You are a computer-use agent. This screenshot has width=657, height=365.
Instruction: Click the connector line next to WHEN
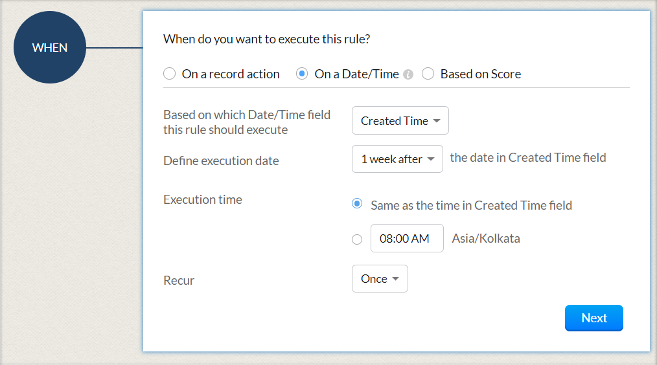coord(114,48)
